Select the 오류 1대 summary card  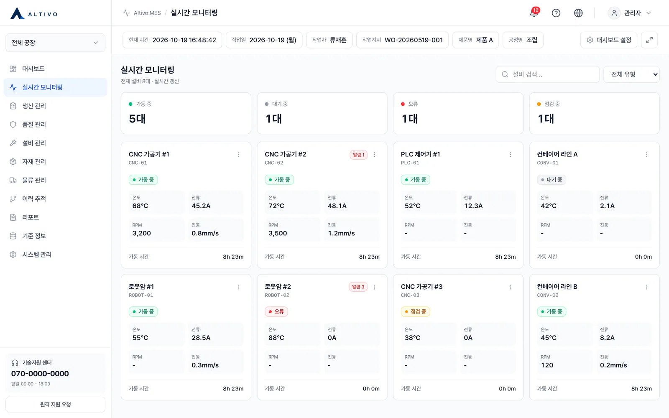(x=458, y=113)
